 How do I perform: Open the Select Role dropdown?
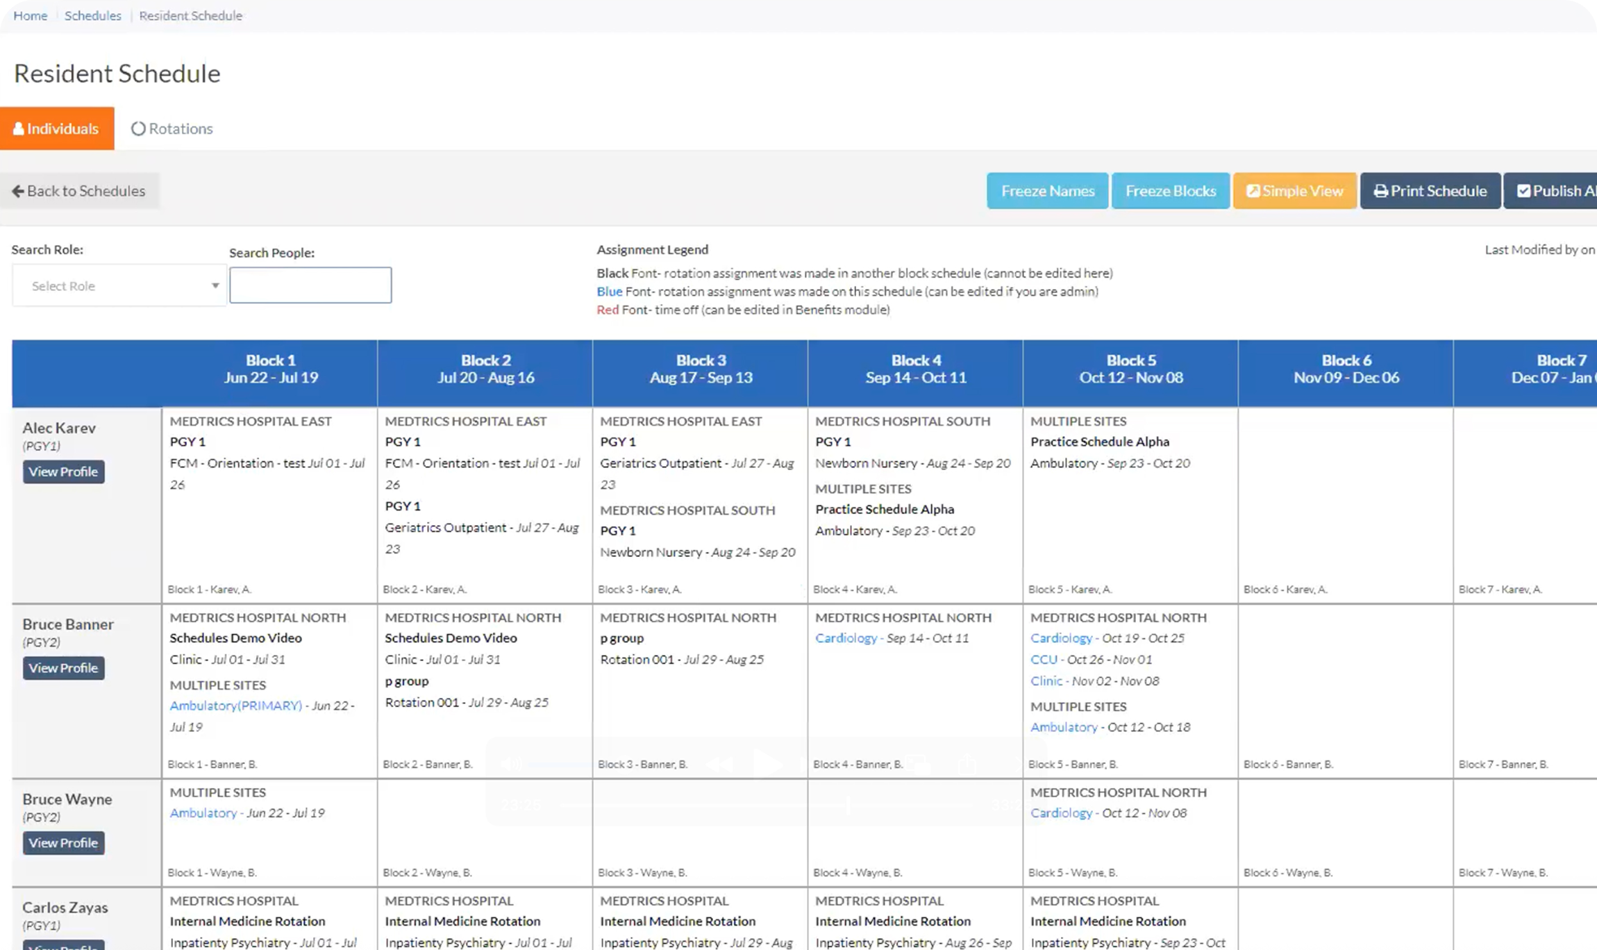[x=119, y=285]
